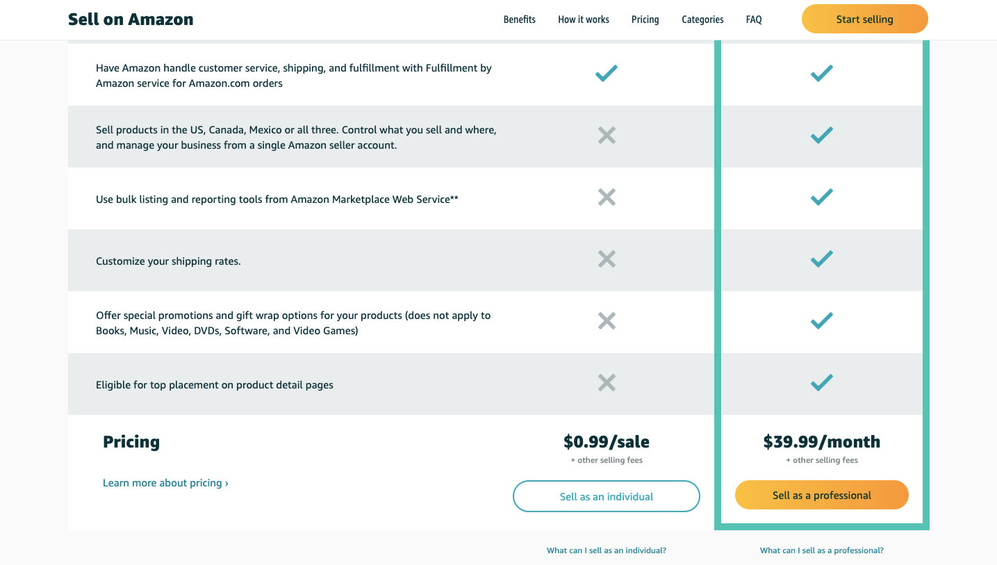Click the gray X for top placement eligibility row

coord(607,383)
